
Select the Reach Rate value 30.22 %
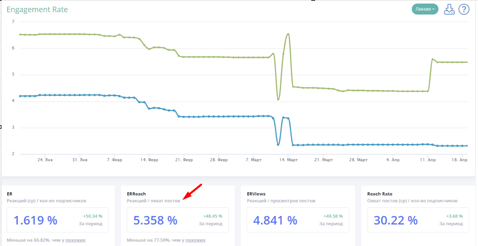[396, 220]
